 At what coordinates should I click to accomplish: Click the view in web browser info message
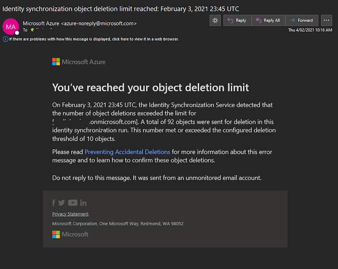(94, 39)
